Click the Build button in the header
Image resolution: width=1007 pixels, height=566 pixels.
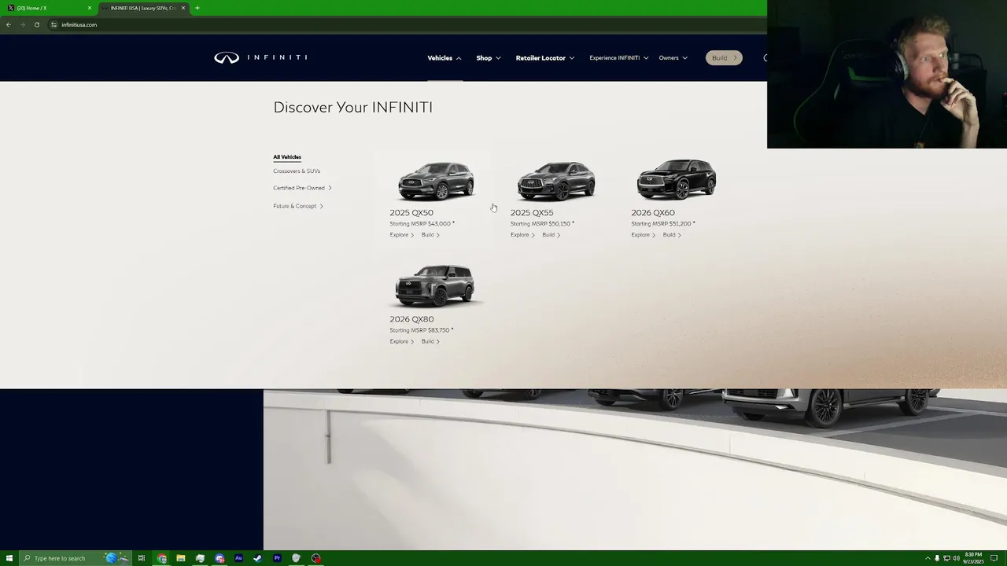(724, 57)
